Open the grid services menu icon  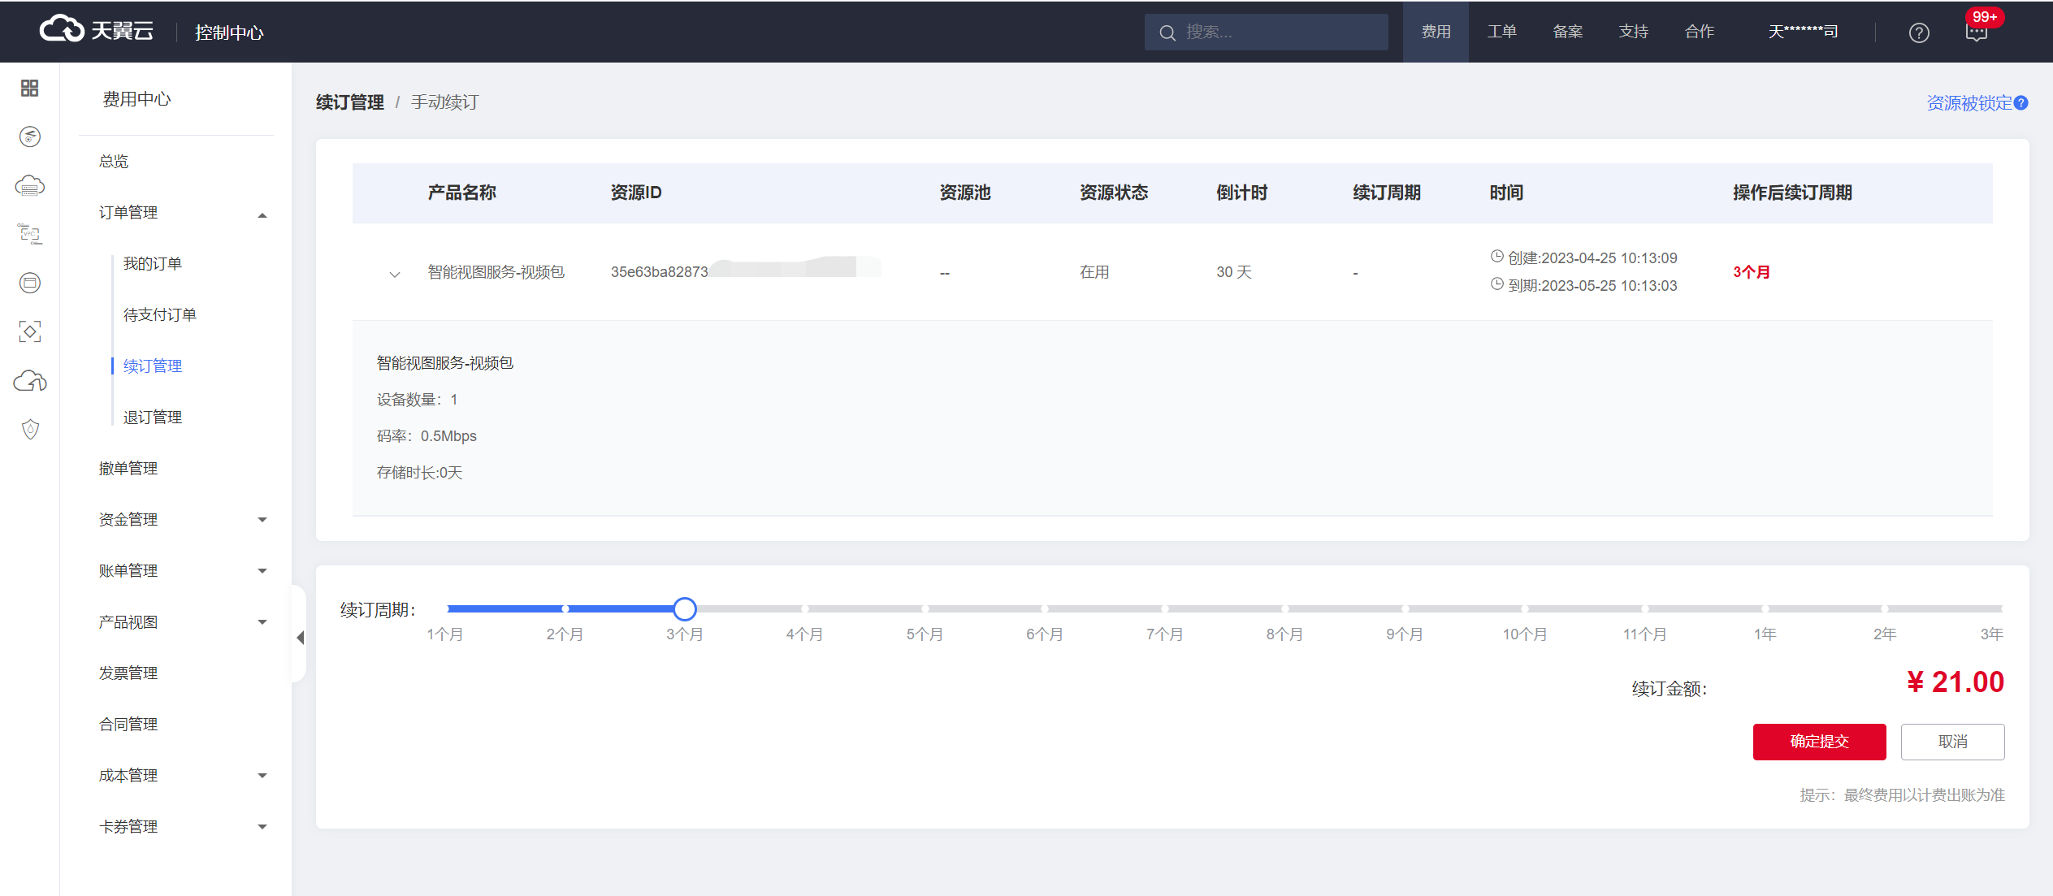pos(30,88)
